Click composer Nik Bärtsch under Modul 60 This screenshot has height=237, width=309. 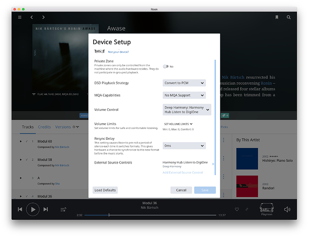point(62,147)
